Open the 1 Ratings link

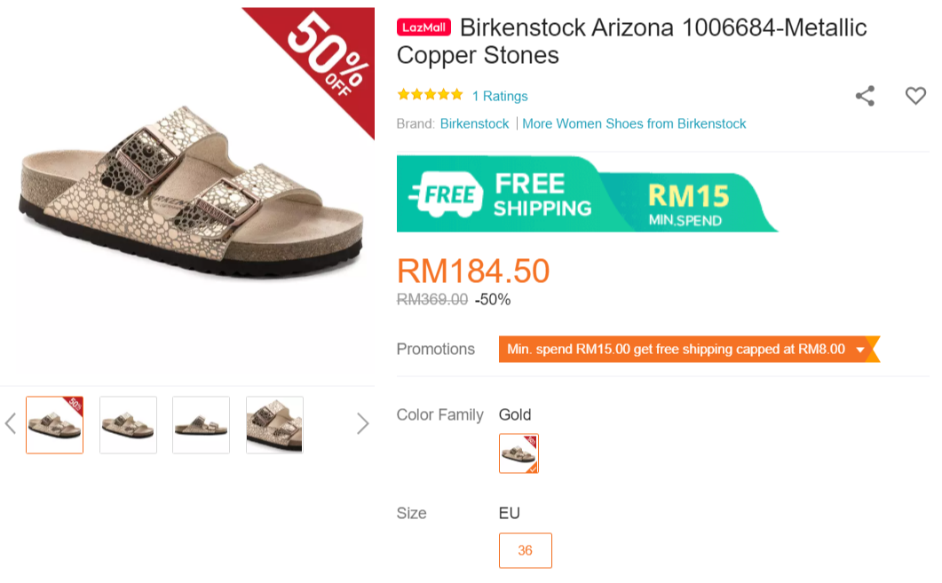[x=500, y=96]
